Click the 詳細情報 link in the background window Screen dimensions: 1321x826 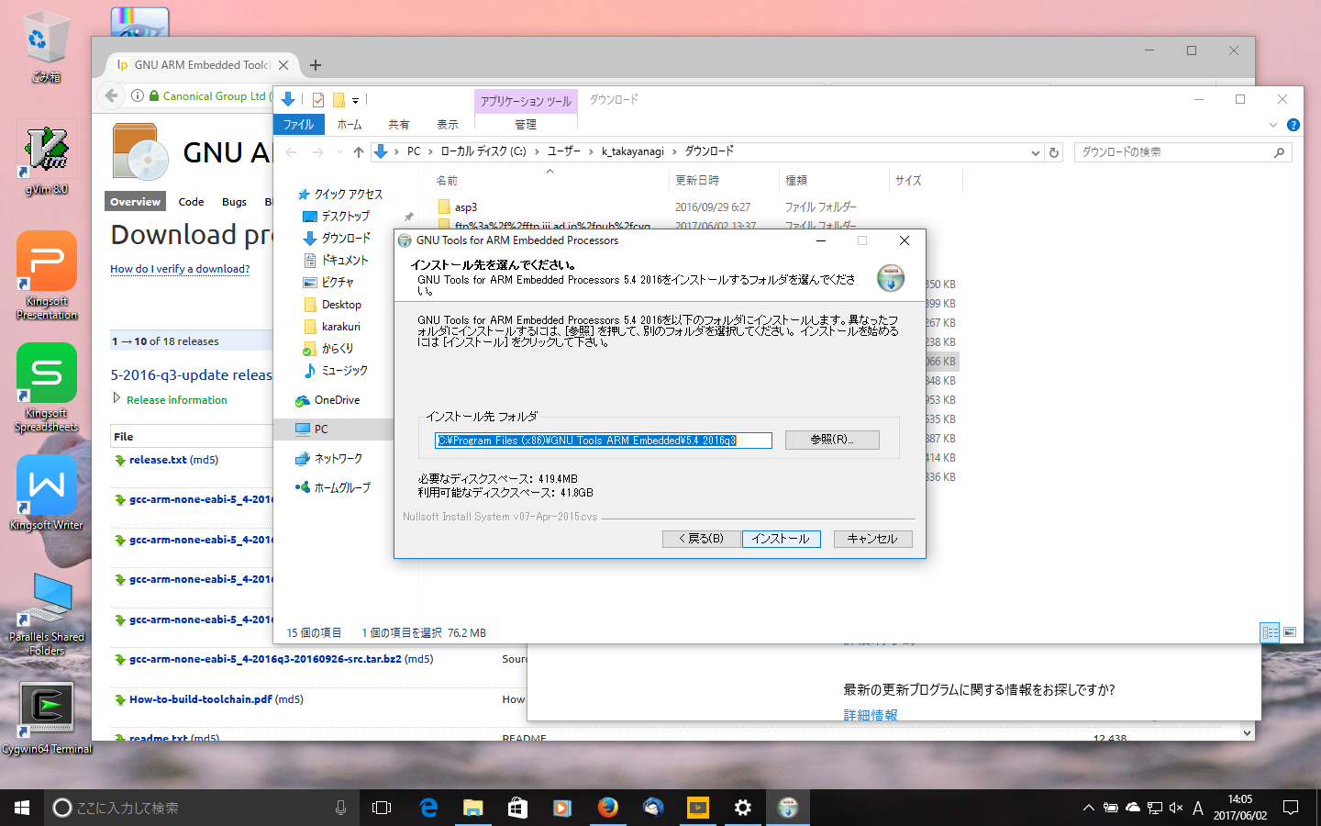point(871,714)
